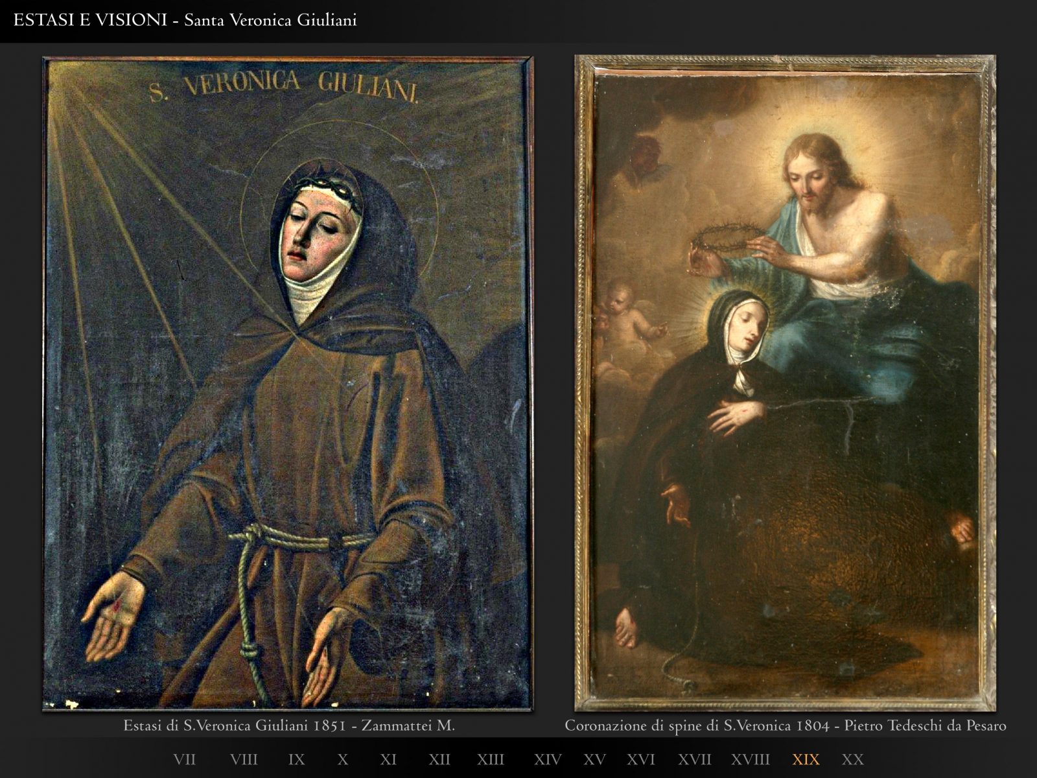
Task: Jump to section XV
Action: pos(594,759)
